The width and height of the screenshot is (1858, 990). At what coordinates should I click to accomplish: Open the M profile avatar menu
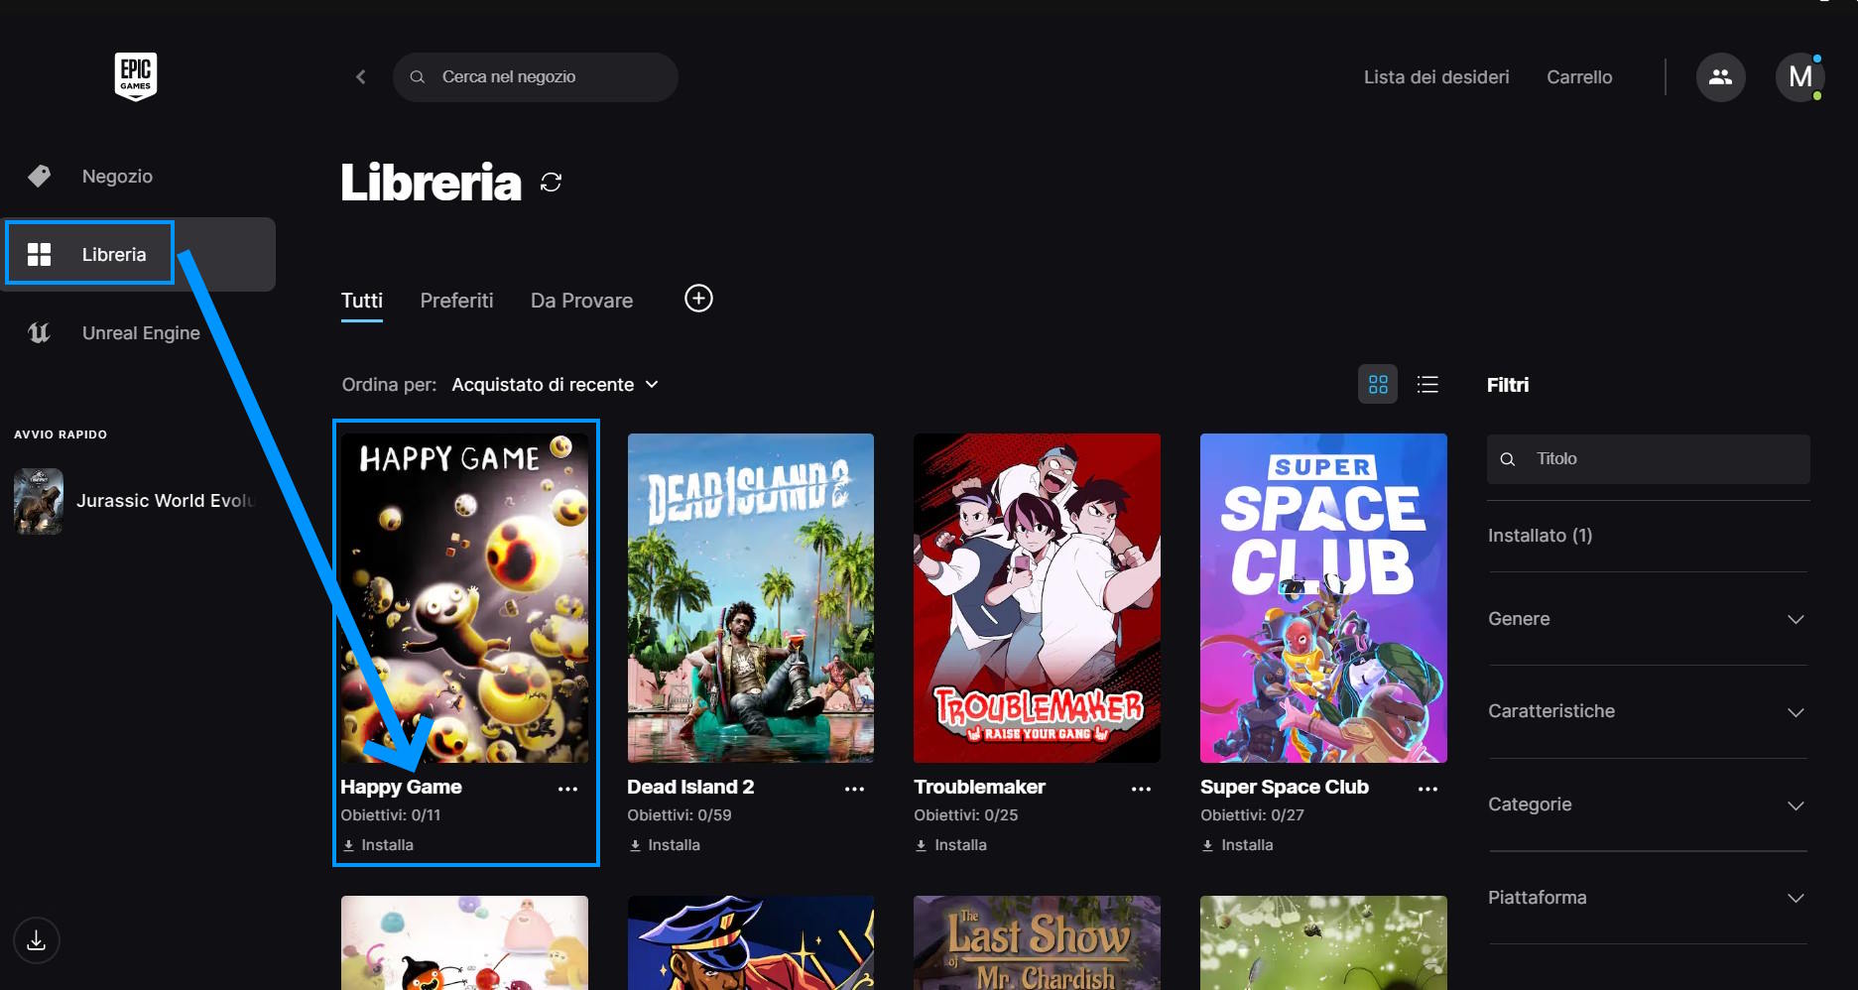(x=1799, y=76)
